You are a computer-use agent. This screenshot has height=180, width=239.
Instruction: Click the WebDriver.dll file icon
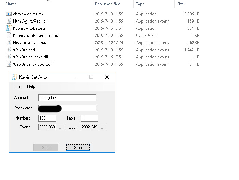[x=9, y=50]
